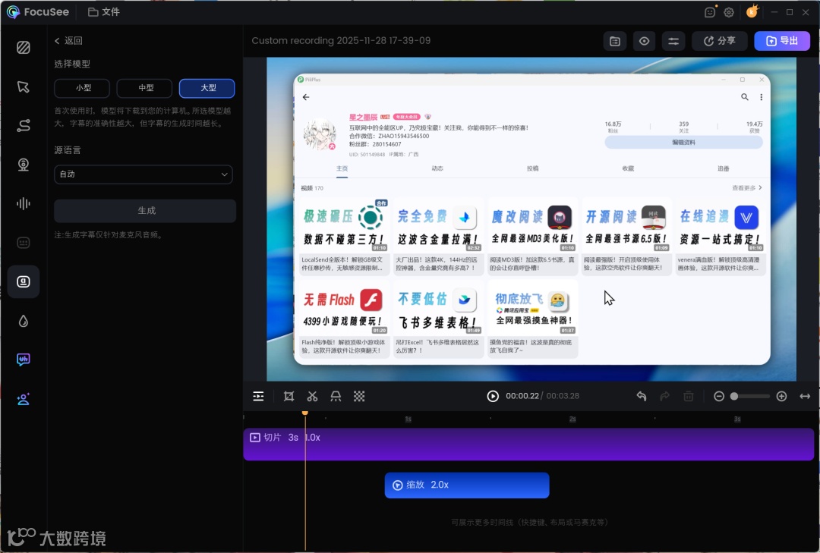Select the 切片 3s clip track
This screenshot has height=553, width=820.
click(528, 445)
